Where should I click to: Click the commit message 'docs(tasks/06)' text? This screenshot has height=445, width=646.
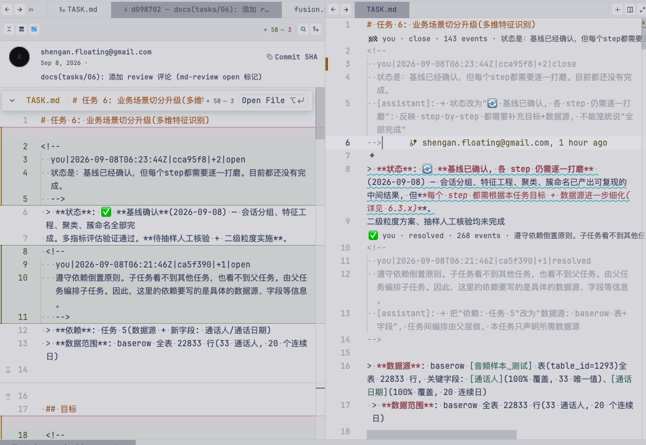coord(151,77)
